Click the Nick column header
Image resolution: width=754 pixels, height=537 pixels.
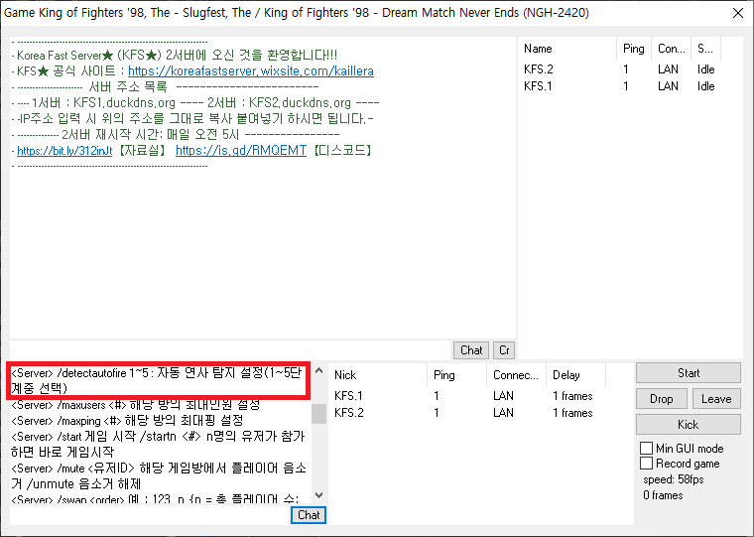[x=378, y=375]
